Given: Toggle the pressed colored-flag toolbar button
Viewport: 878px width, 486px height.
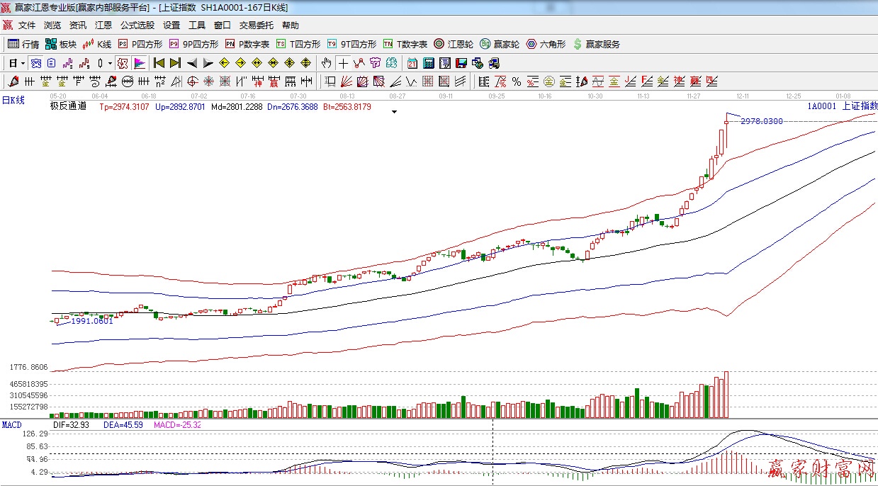Looking at the screenshot, I should [x=139, y=63].
